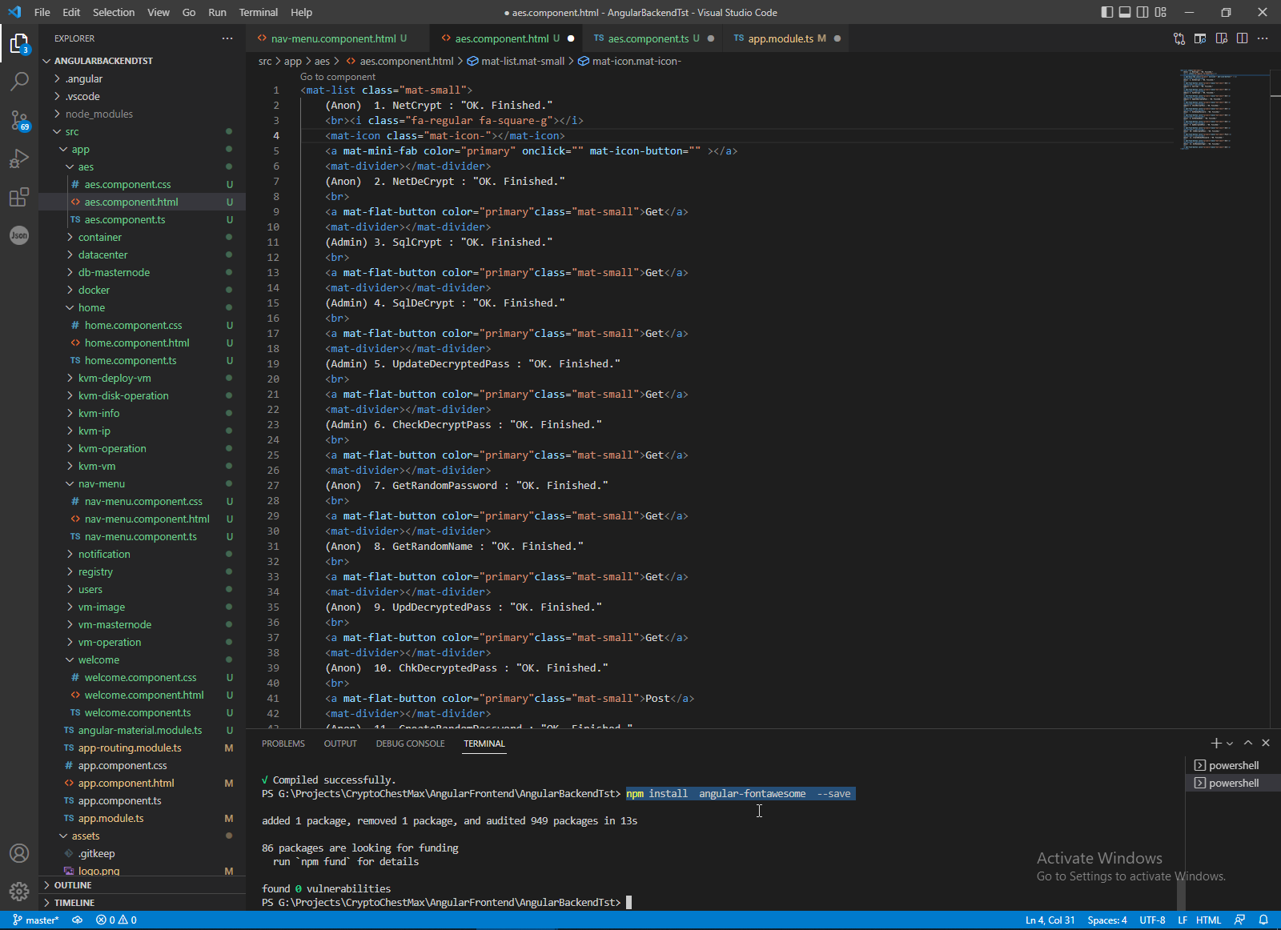Open the Extensions view
The height and width of the screenshot is (930, 1281).
coord(19,197)
